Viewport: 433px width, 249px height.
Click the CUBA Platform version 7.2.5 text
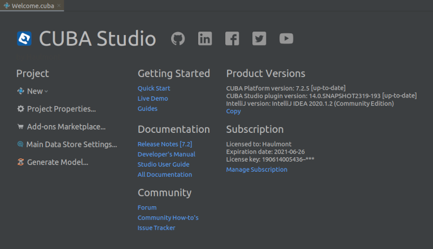pyautogui.click(x=286, y=88)
